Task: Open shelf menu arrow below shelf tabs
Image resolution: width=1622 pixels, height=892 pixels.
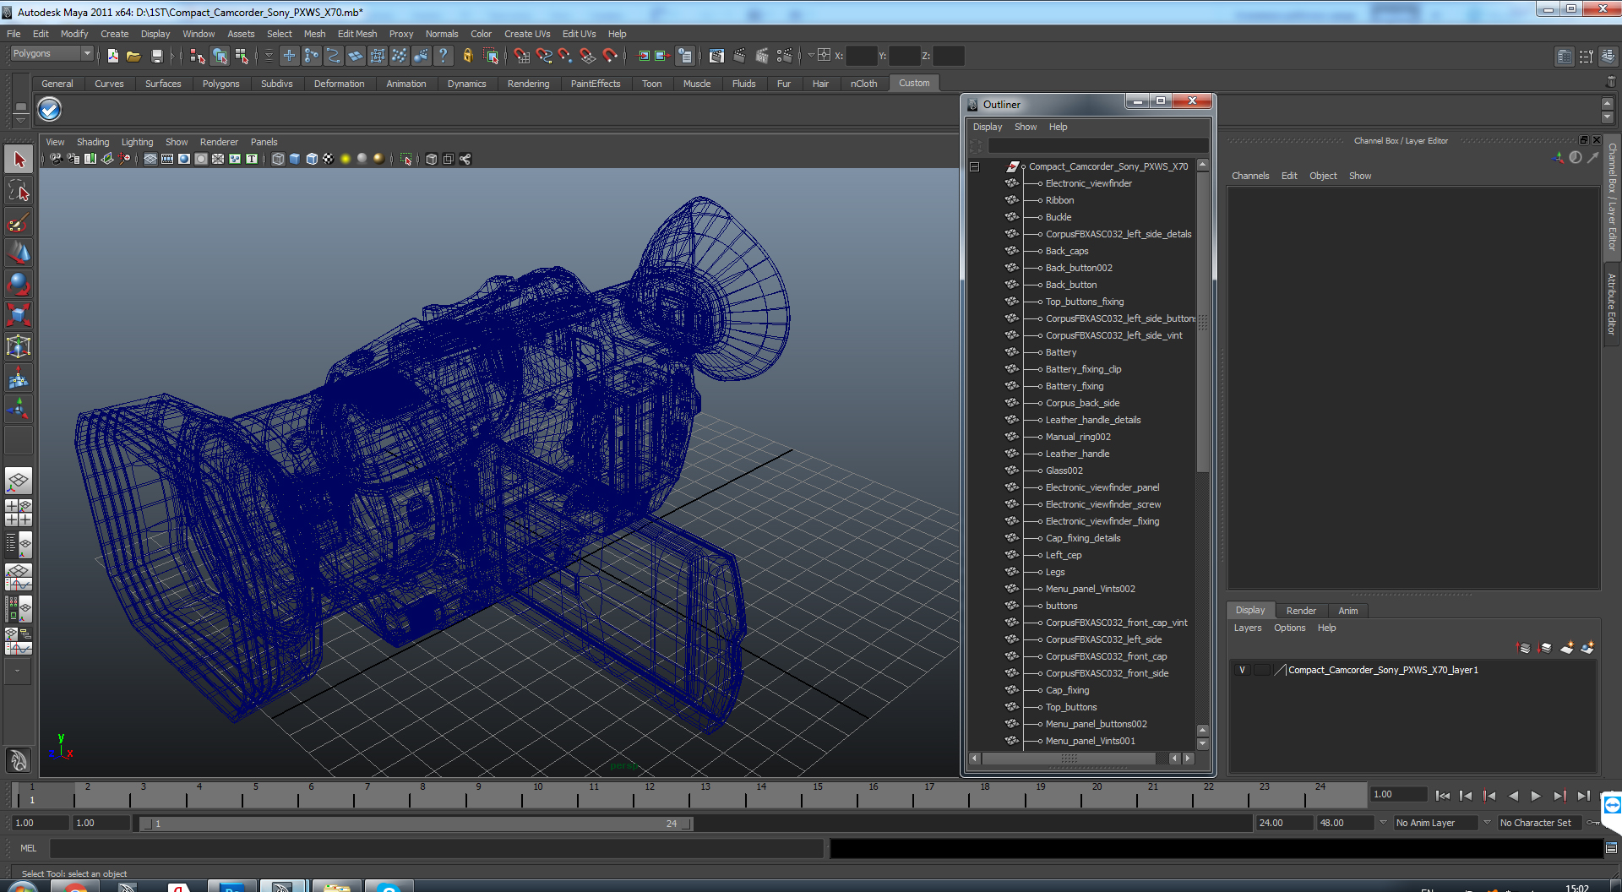Action: (x=20, y=121)
